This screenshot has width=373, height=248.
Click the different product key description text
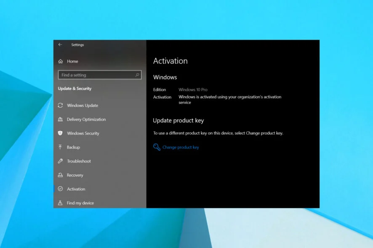(x=218, y=133)
